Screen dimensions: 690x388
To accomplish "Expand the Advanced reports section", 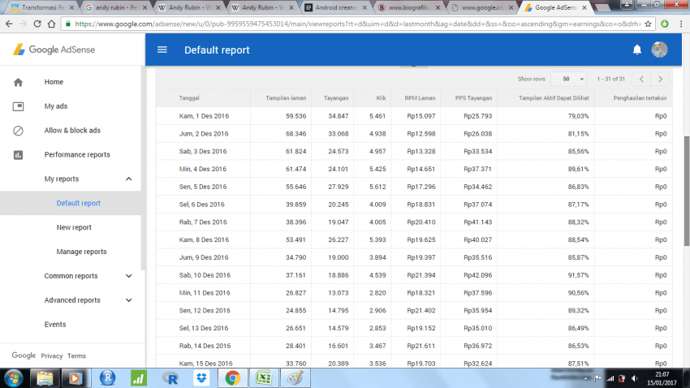I will click(x=128, y=300).
